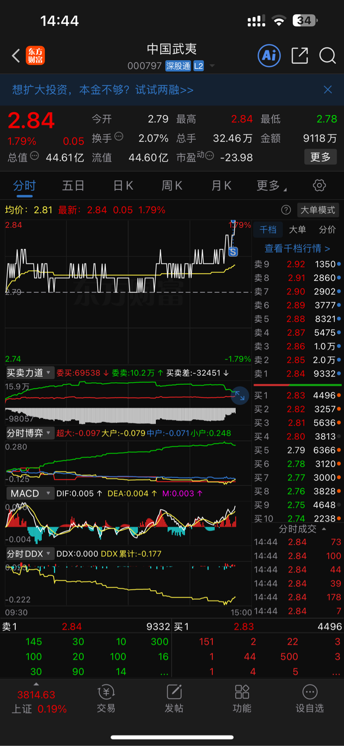
Task: Tap the back arrow icon
Action: click(16, 56)
